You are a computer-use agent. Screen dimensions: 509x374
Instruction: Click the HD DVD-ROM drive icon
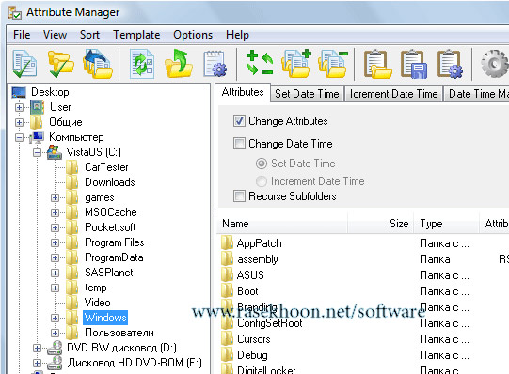click(55, 363)
